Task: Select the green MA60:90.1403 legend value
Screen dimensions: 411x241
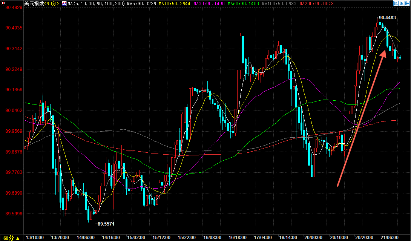Action: click(x=243, y=4)
